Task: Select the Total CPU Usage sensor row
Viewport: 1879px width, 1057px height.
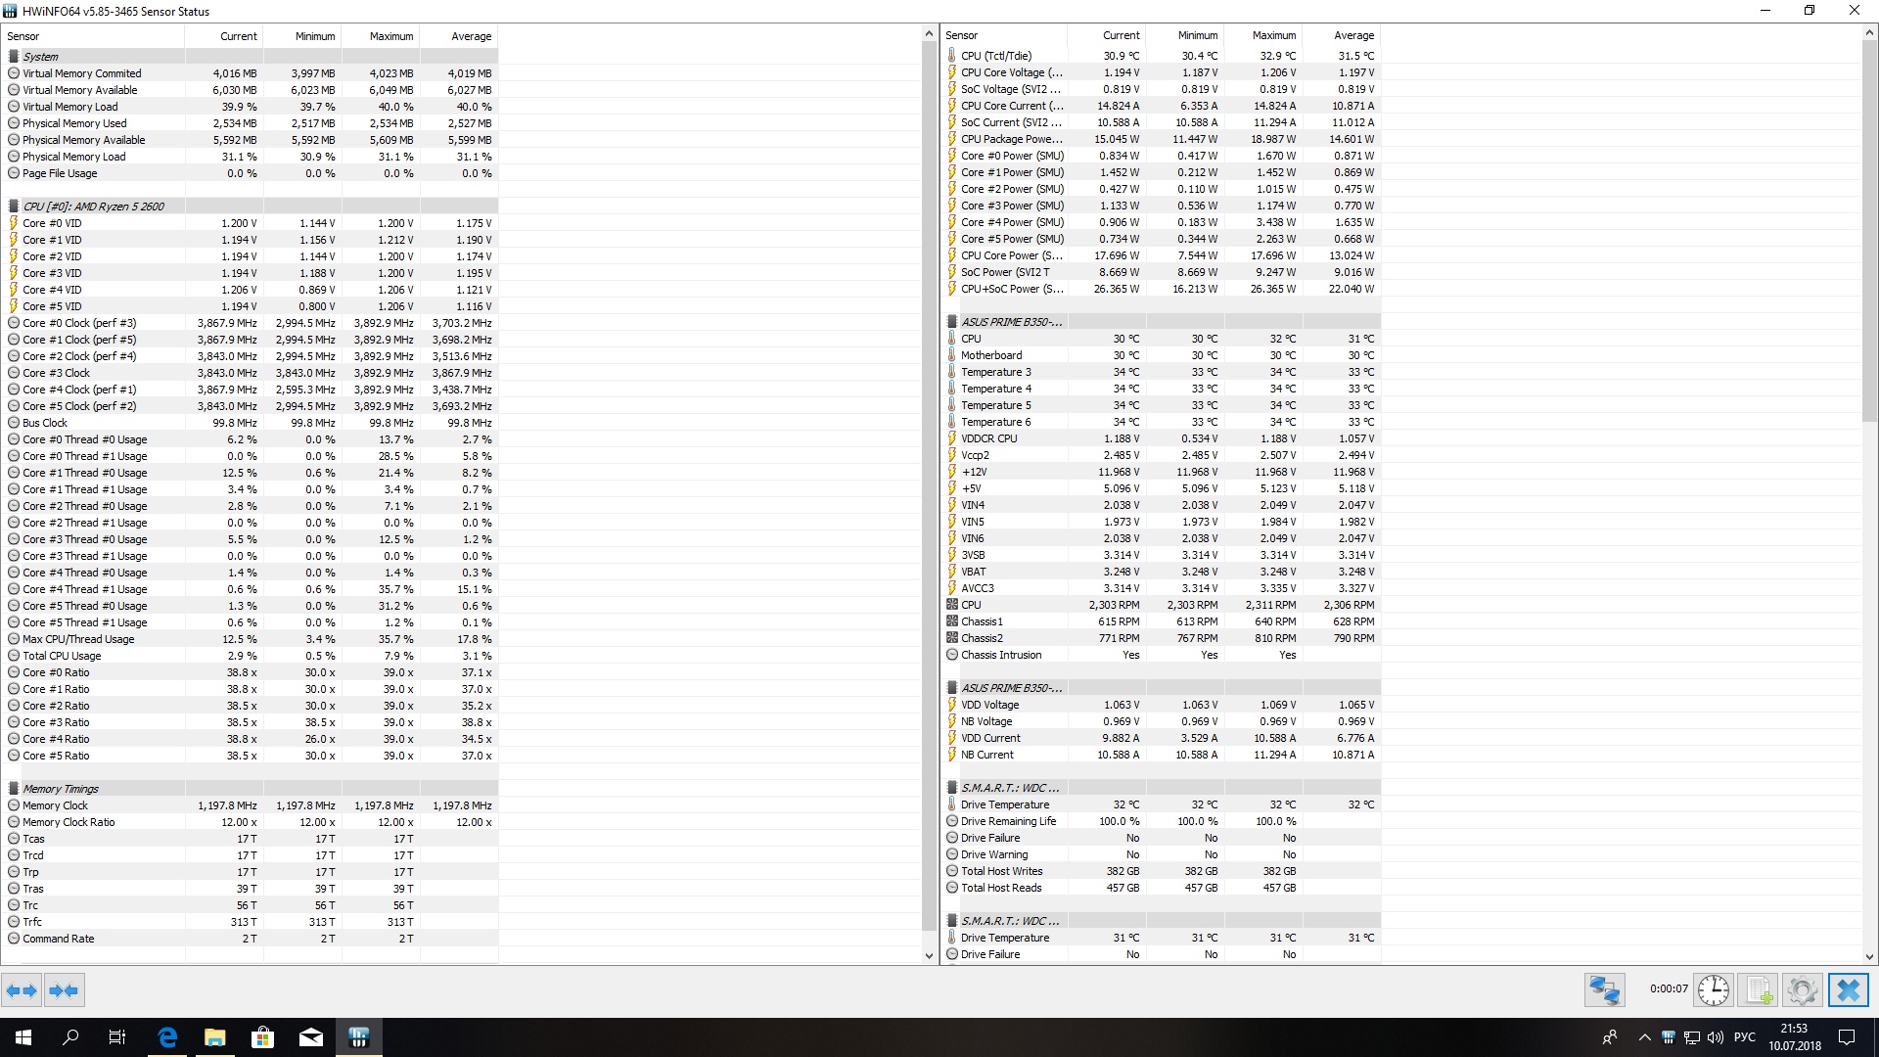Action: pos(62,656)
